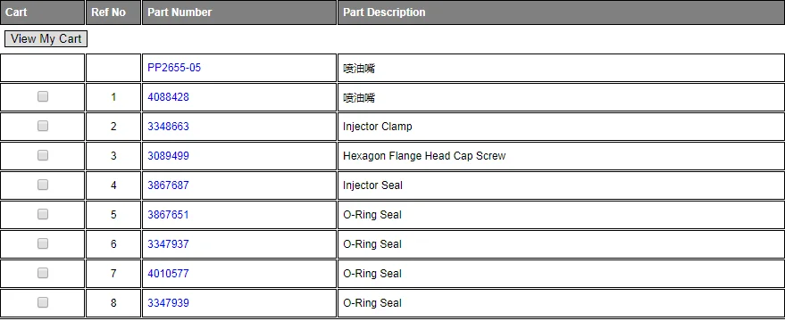Check the box for part 3867651

(x=43, y=214)
